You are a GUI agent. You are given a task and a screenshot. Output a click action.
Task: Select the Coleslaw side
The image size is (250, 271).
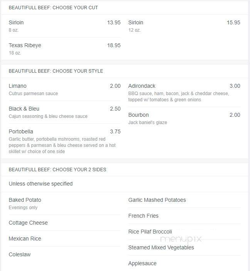(64, 254)
